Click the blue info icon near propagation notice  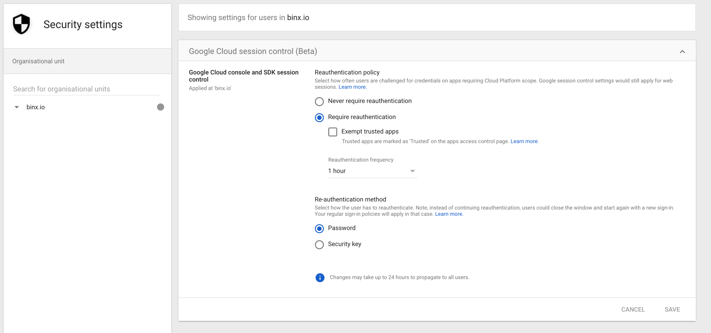pyautogui.click(x=320, y=278)
